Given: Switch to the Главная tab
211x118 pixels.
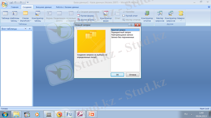Looking at the screenshot, I should coord(15,7).
